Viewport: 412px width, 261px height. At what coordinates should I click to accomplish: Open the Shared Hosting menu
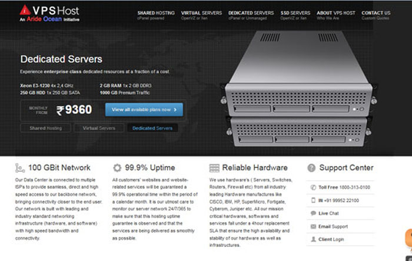point(156,15)
